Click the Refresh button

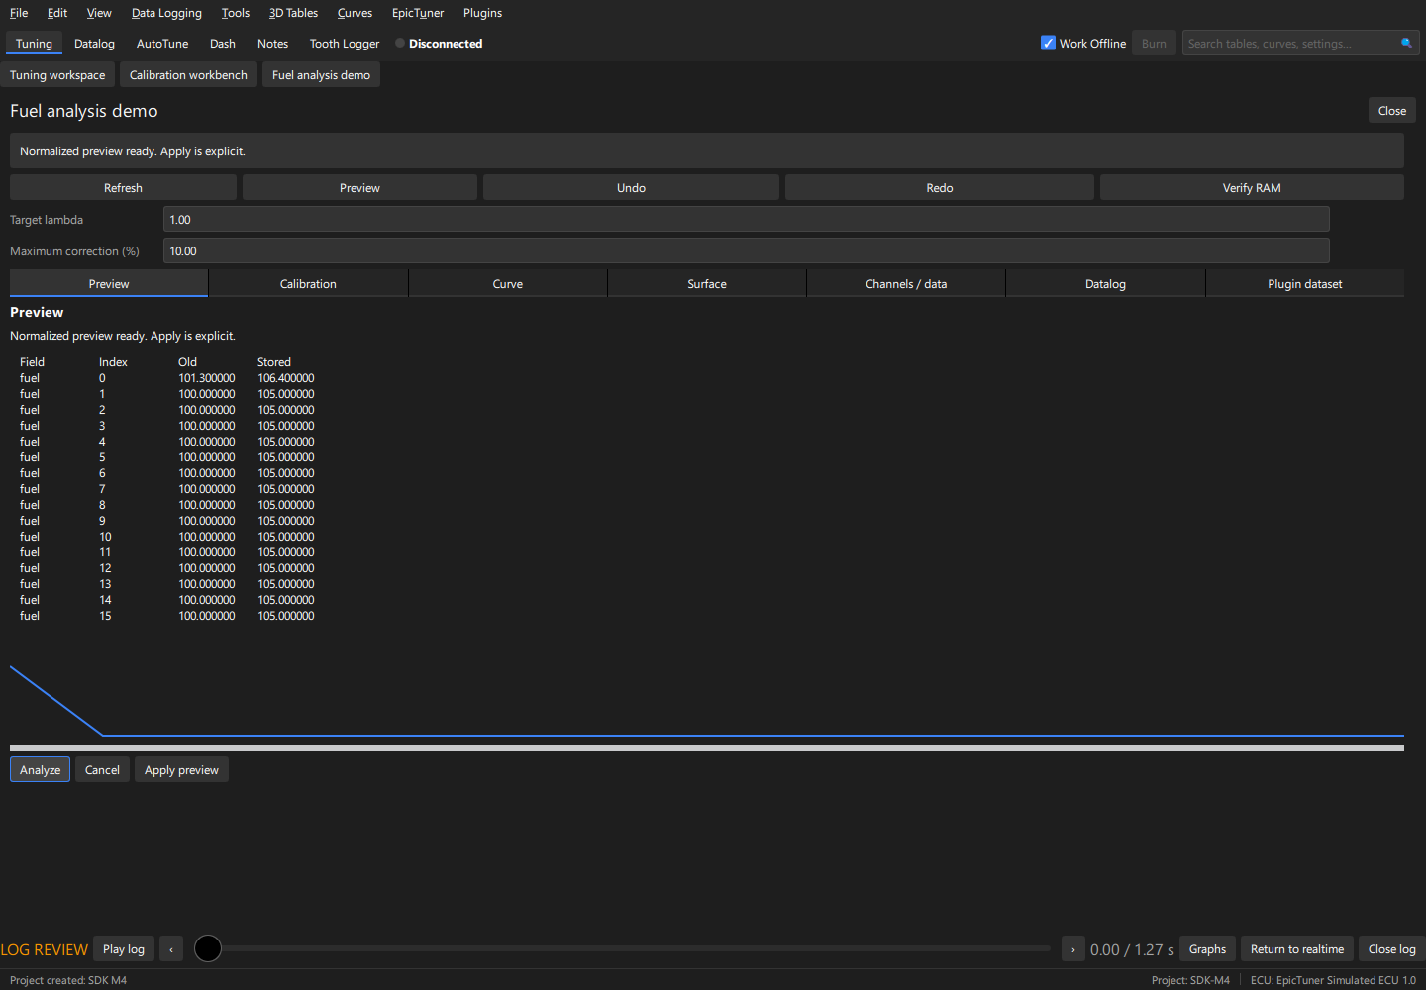[x=123, y=188]
